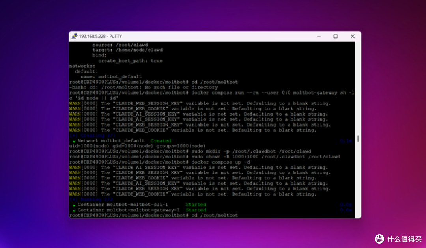Image resolution: width=426 pixels, height=248 pixels.
Task: Click the "networks:" line
Action: (82, 66)
